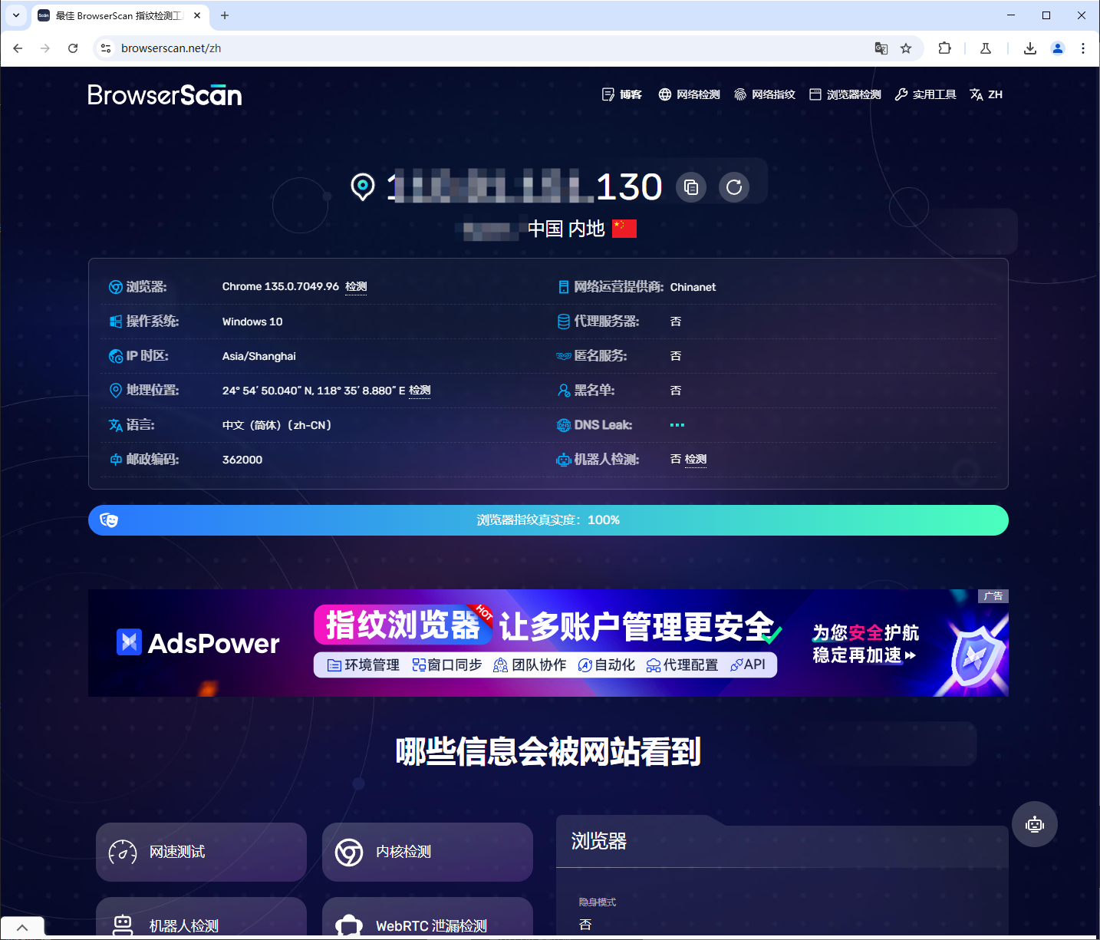Click the 浏览器 row browser icon
The height and width of the screenshot is (940, 1100).
pyautogui.click(x=116, y=287)
